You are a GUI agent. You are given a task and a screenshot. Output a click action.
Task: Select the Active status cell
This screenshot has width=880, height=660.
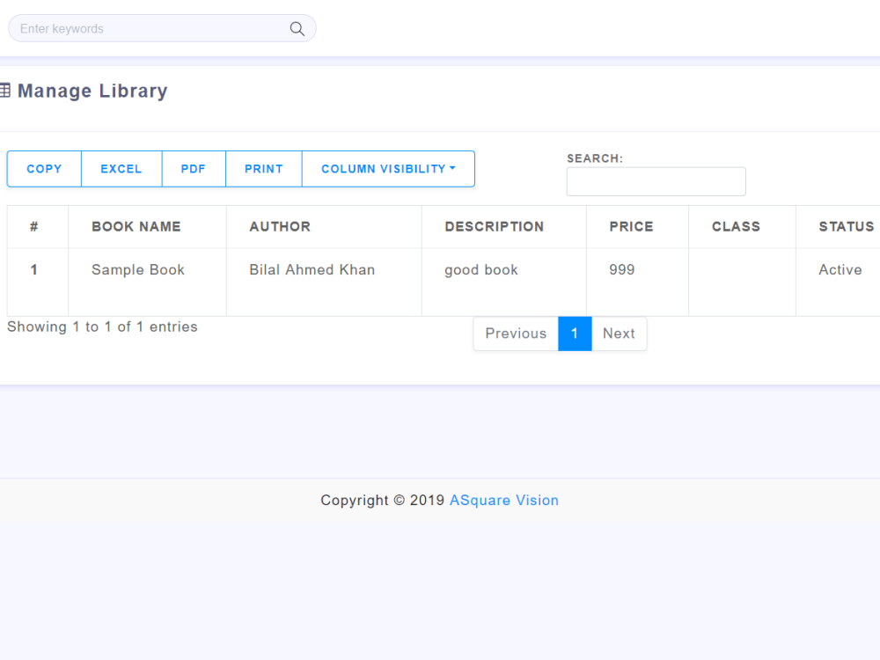pos(838,282)
